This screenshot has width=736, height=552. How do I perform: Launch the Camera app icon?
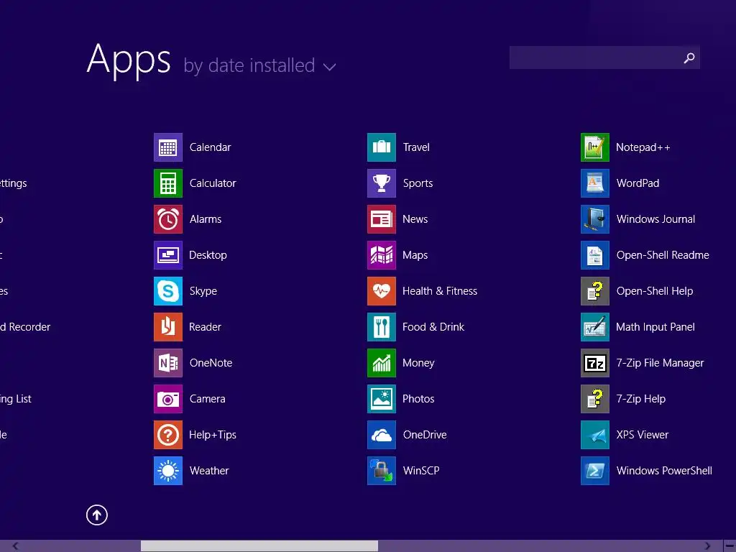(x=168, y=399)
